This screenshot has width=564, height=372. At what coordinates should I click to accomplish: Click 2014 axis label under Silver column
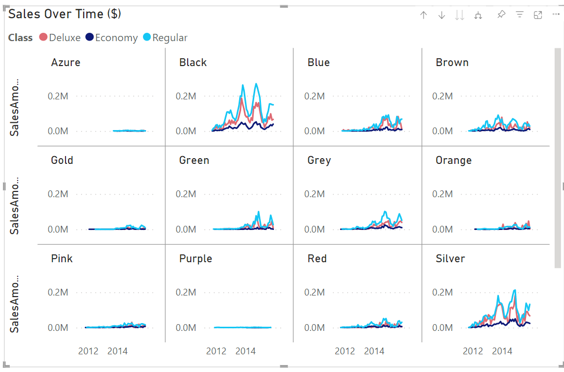[502, 351]
